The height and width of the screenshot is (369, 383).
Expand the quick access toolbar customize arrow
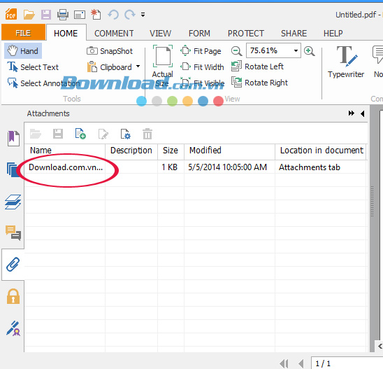[143, 15]
